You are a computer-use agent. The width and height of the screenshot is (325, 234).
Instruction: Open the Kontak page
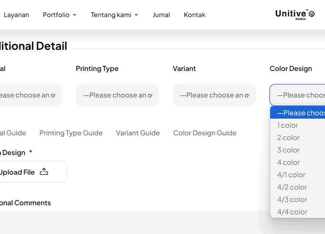click(194, 15)
